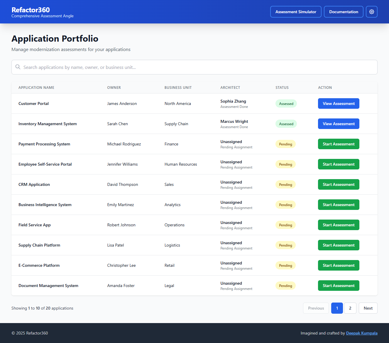
Task: Start assessment for Document Management System
Action: pyautogui.click(x=338, y=286)
